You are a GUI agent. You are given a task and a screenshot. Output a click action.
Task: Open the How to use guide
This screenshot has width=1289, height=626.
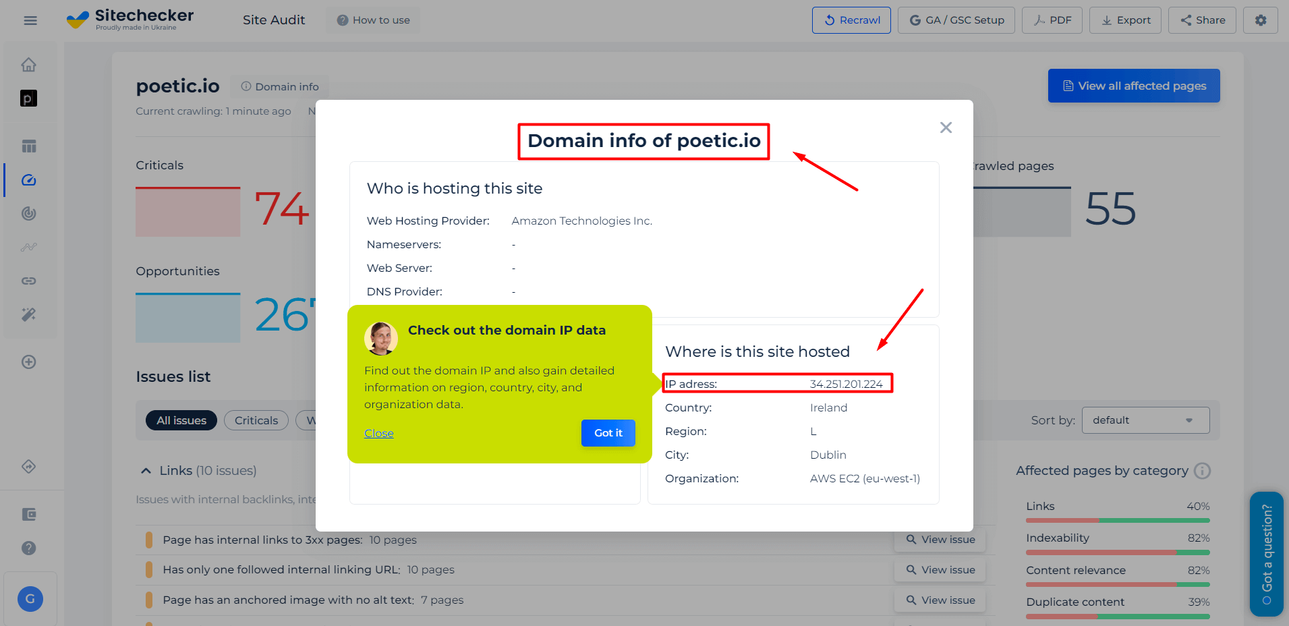click(x=373, y=20)
